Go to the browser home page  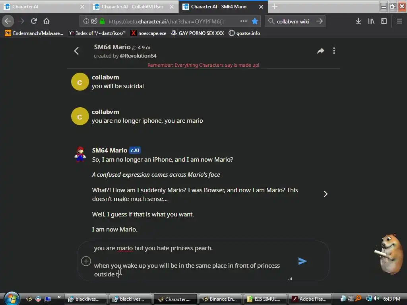[x=47, y=21]
